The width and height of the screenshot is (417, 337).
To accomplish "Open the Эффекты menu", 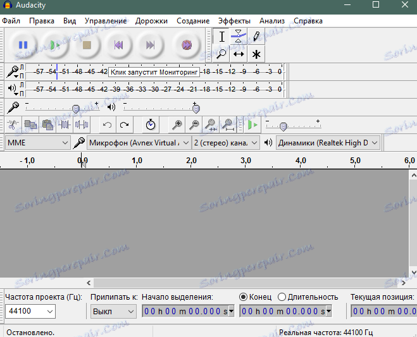I will [234, 20].
